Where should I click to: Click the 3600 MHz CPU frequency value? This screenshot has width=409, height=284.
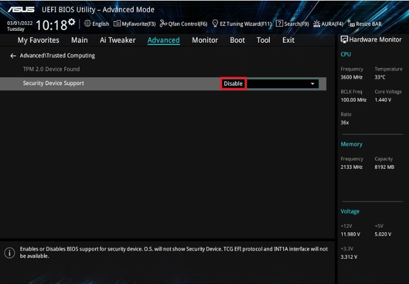(x=351, y=77)
